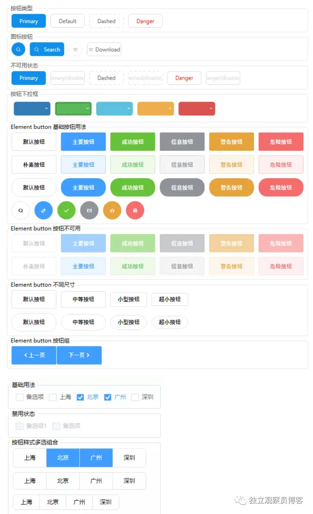Click the rectangular 小型按钮 size button
The width and height of the screenshot is (313, 514).
tap(129, 299)
